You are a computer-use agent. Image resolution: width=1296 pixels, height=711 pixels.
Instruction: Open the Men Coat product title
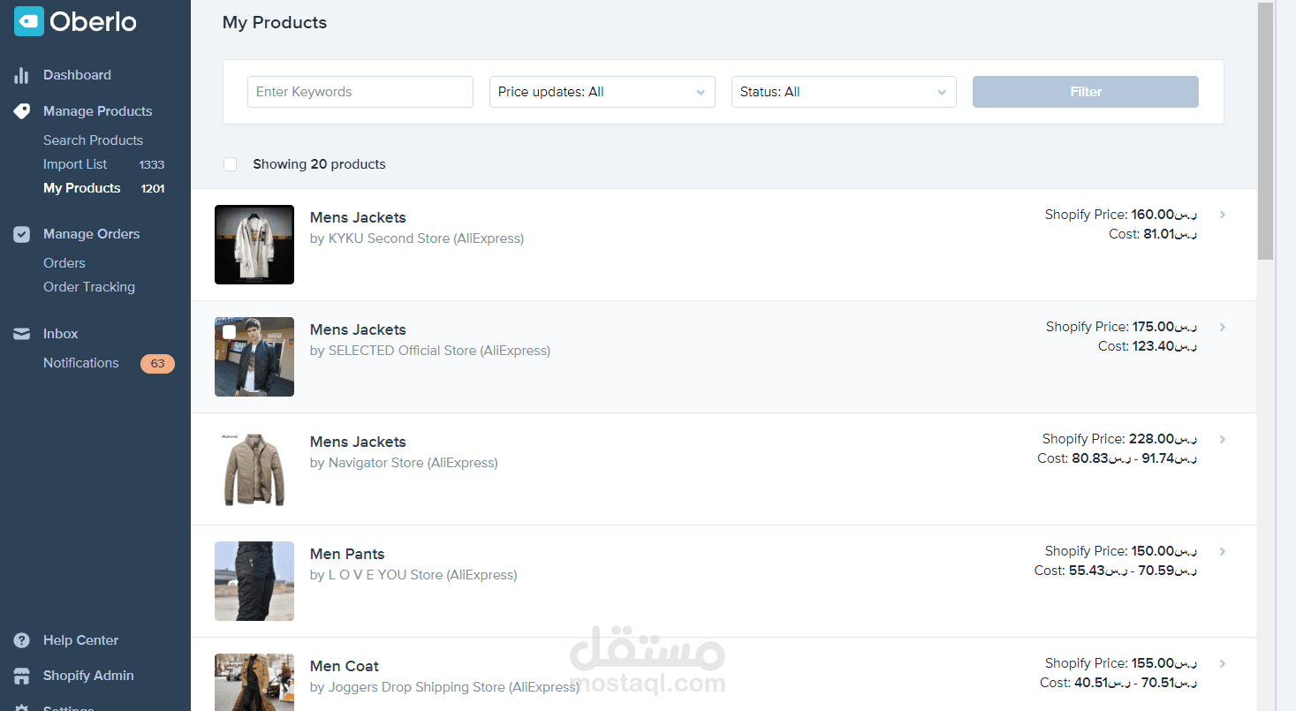[x=345, y=666]
